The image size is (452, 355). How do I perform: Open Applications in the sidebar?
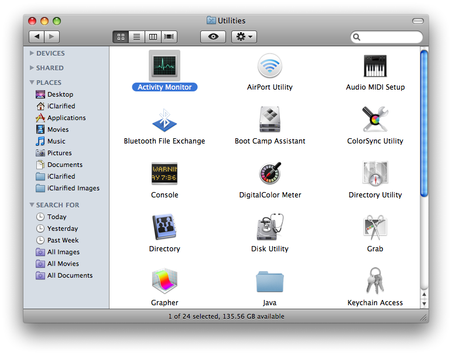coord(66,118)
